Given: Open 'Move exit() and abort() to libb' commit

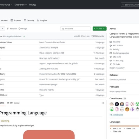Looking at the screenshot, I should [52, 53].
